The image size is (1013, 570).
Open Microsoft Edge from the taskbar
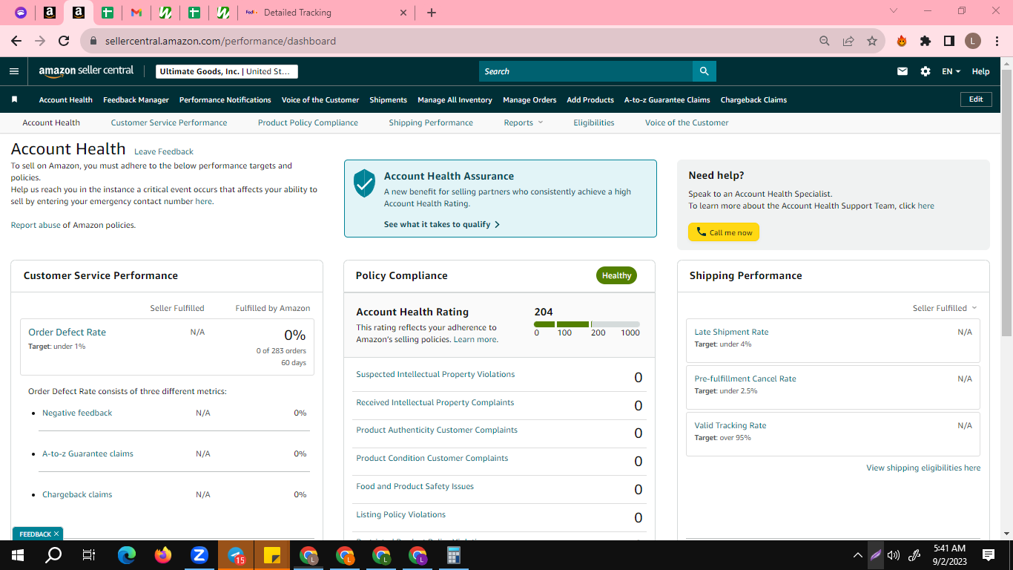[x=127, y=555]
